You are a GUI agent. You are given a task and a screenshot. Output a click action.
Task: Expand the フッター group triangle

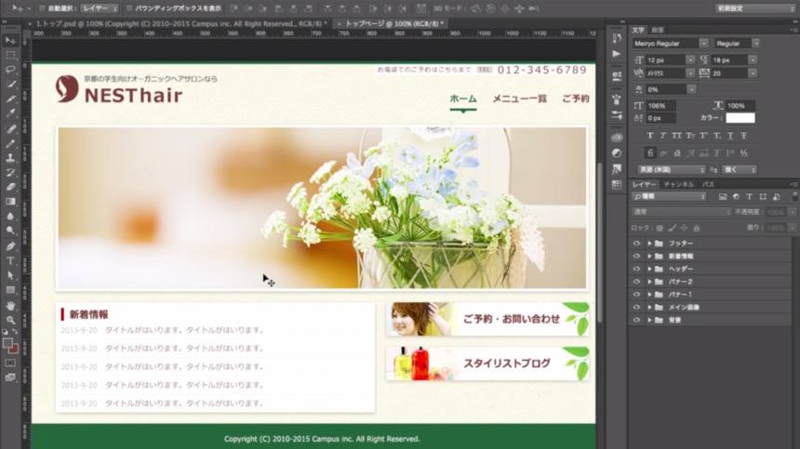point(649,244)
